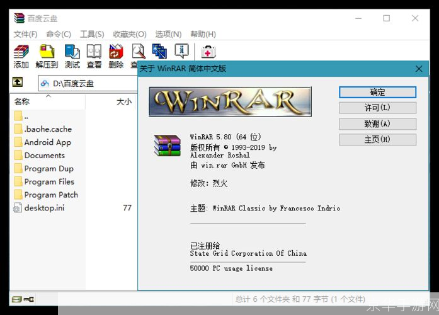
Task: Open the 帮助(H) menu
Action: point(203,34)
